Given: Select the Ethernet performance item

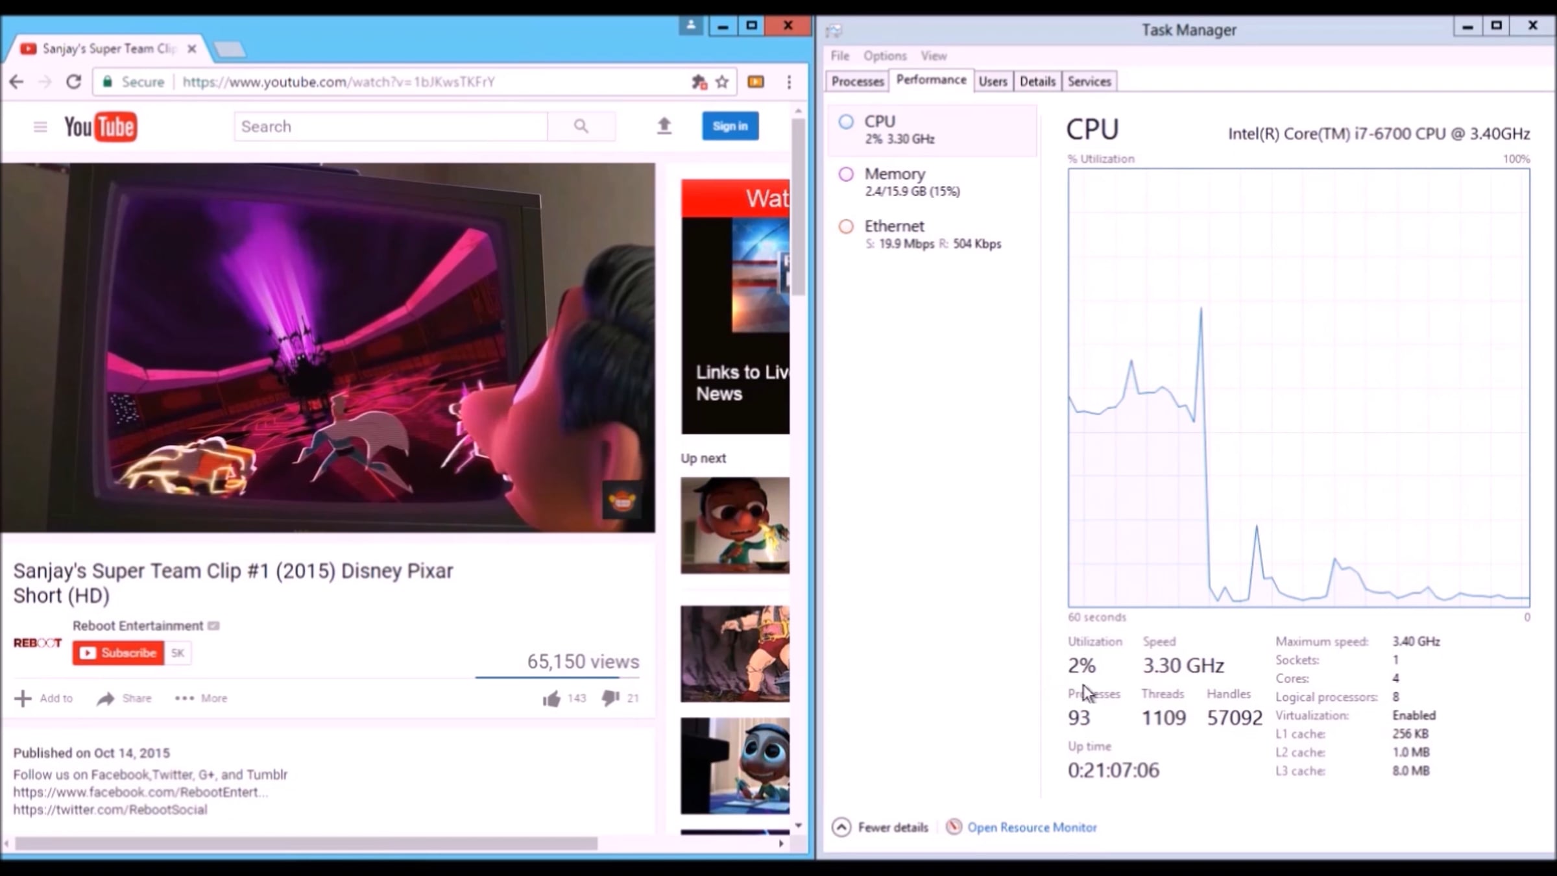Looking at the screenshot, I should coord(932,234).
